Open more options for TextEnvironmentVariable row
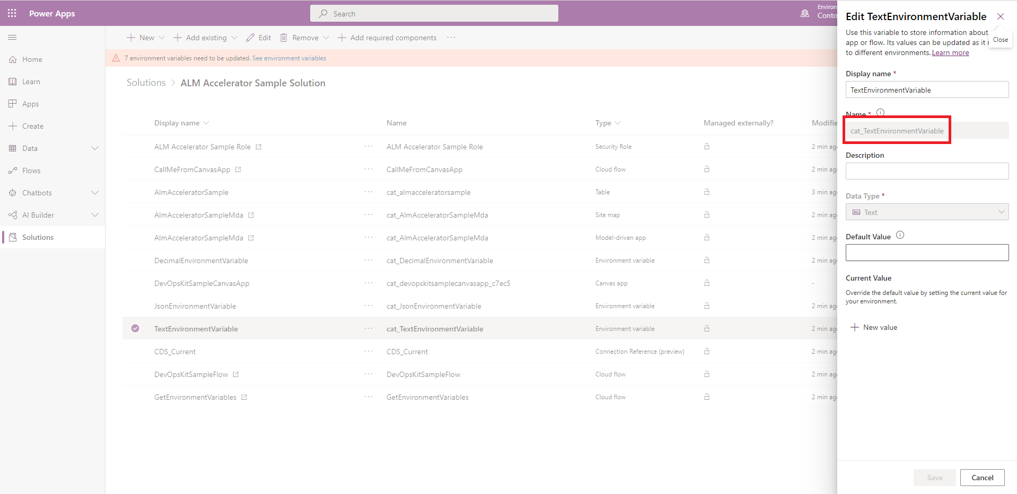This screenshot has height=494, width=1017. point(369,329)
